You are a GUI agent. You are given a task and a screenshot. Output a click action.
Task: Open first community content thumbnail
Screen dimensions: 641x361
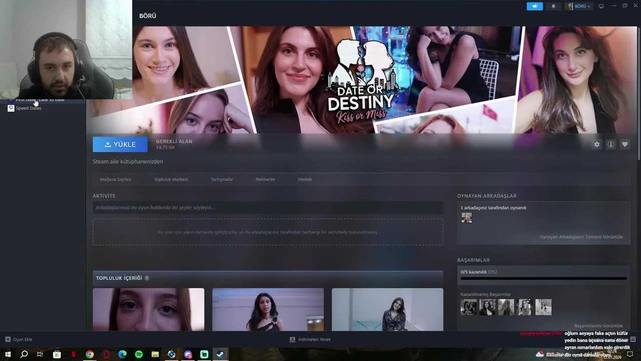[x=148, y=309]
